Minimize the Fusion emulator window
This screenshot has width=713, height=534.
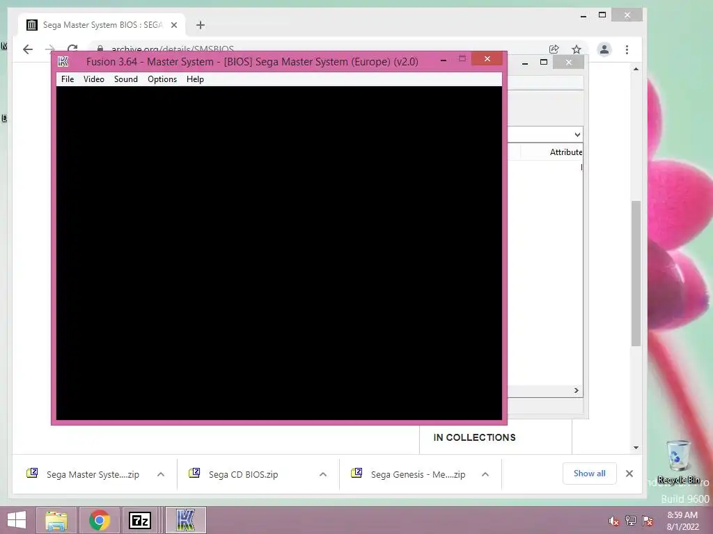[x=444, y=60]
